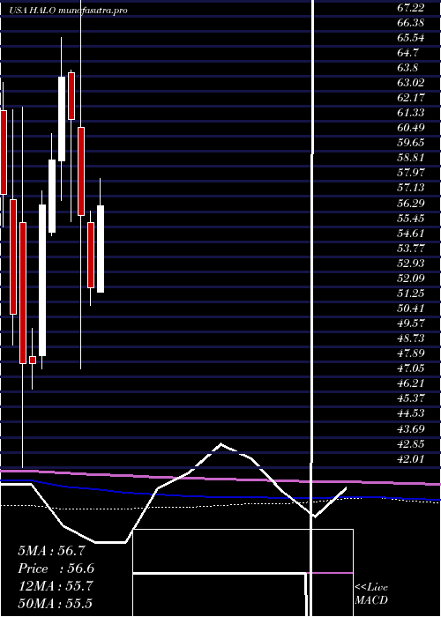Select the 61.33 price axis label
This screenshot has height=617, width=441.
410,113
